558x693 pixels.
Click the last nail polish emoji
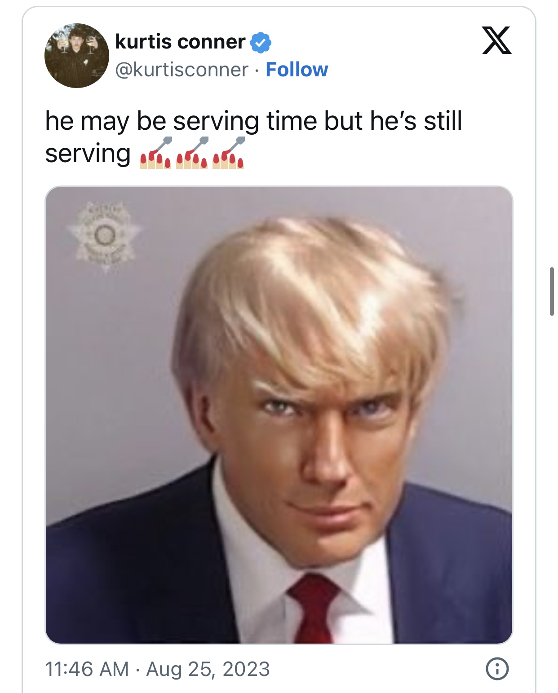(229, 153)
